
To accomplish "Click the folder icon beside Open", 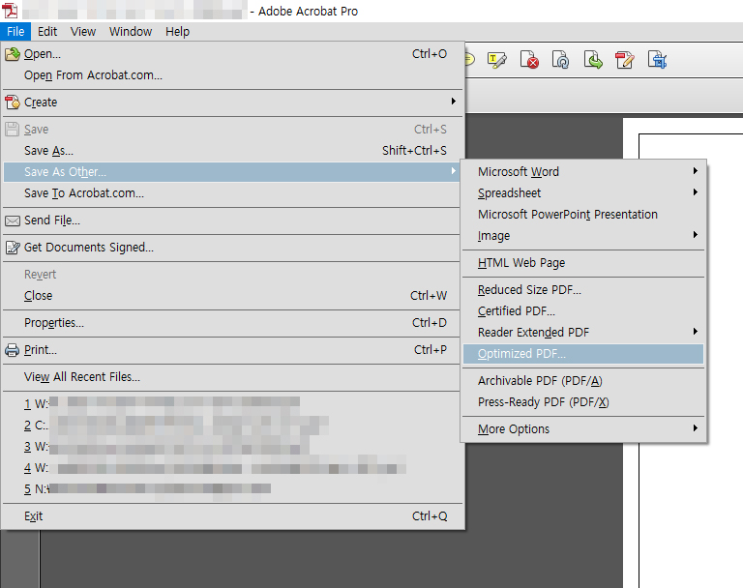I will point(13,54).
